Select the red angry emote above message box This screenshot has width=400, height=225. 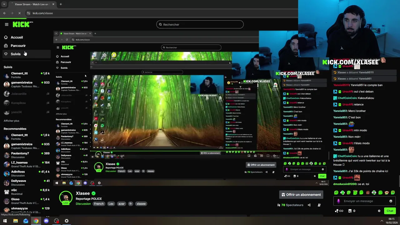(x=367, y=192)
